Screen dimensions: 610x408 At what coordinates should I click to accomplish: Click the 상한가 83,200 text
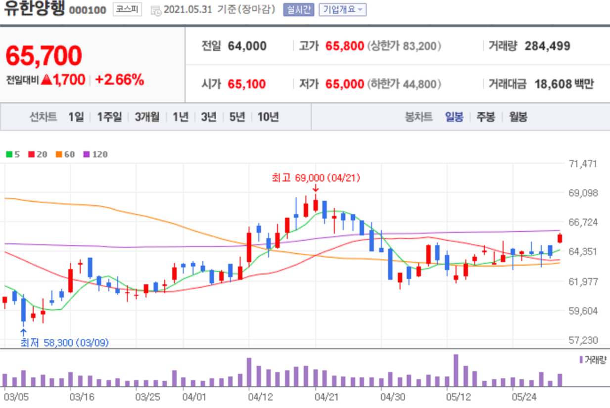(404, 46)
